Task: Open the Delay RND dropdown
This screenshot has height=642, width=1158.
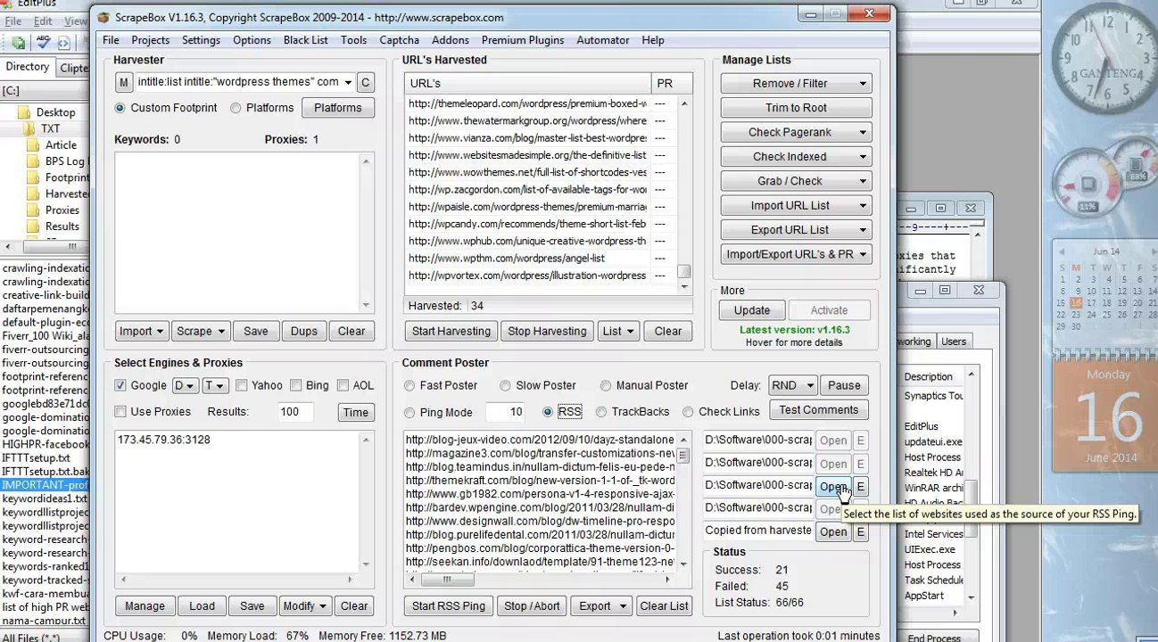Action: (x=792, y=385)
